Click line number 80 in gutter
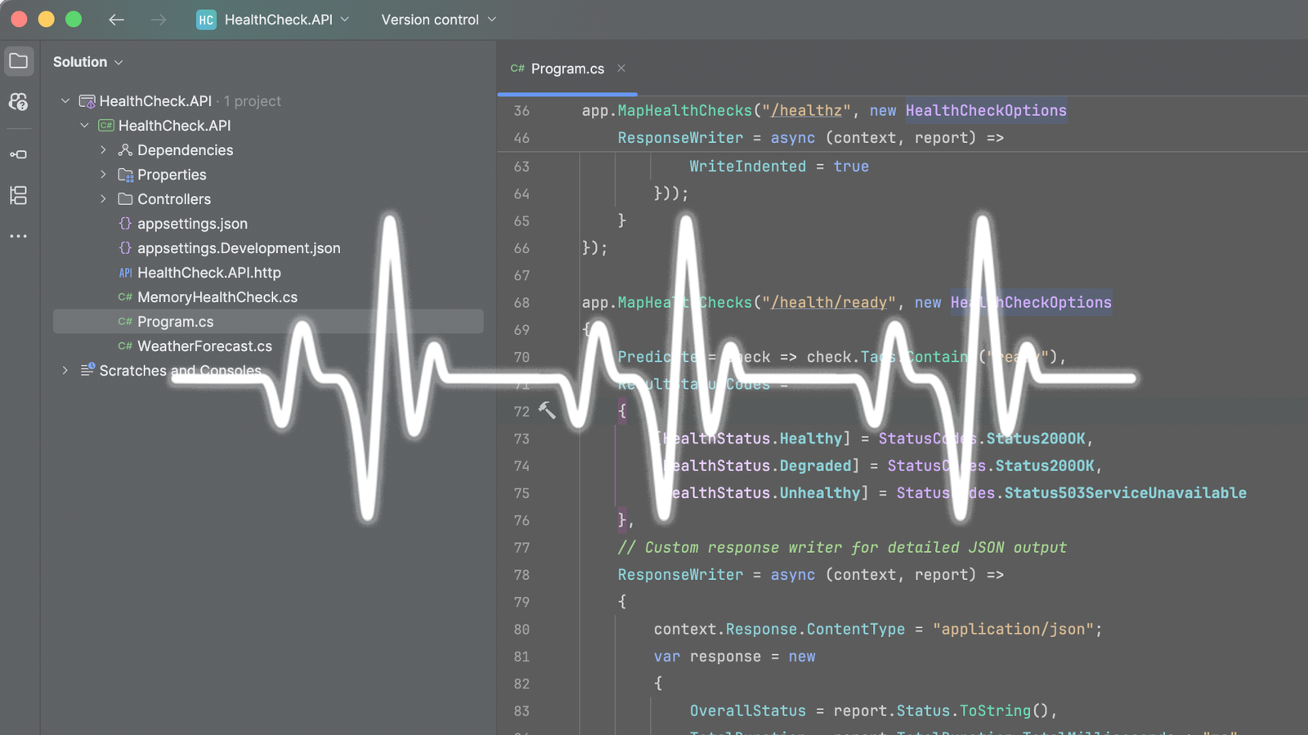This screenshot has height=735, width=1308. coord(522,629)
